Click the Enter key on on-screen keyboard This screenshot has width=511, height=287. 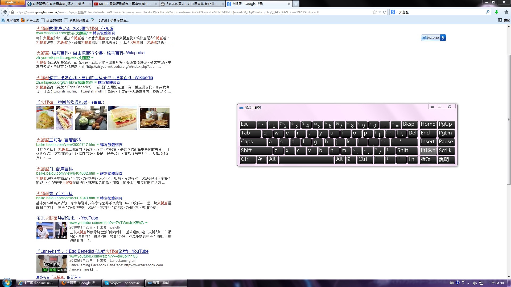click(x=404, y=142)
